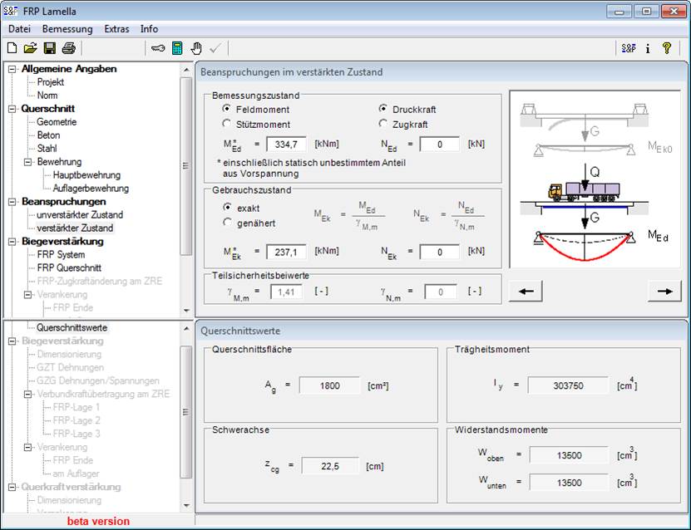Click the Print toolbar icon

[69, 47]
